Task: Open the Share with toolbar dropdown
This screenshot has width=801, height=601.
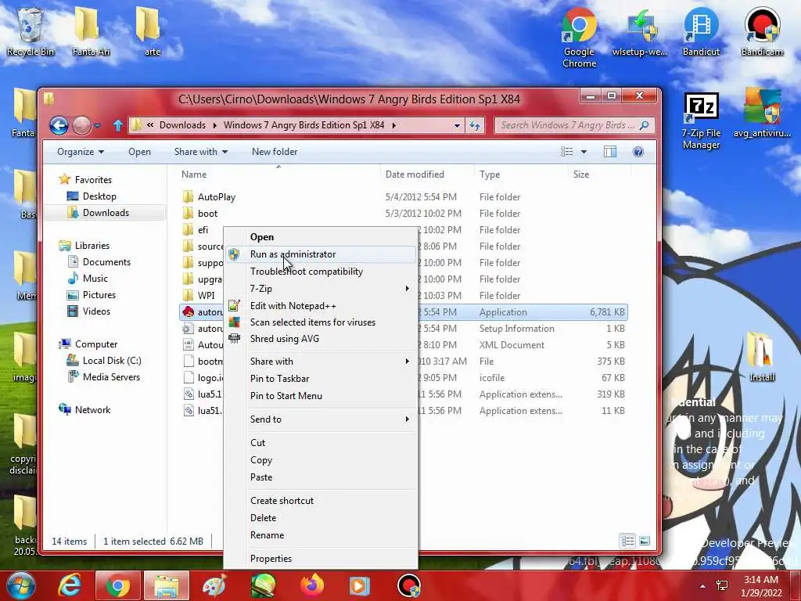Action: click(x=201, y=152)
